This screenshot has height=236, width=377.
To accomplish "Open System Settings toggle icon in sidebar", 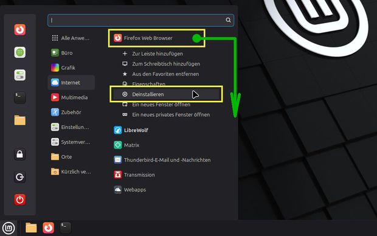I will [x=19, y=75].
